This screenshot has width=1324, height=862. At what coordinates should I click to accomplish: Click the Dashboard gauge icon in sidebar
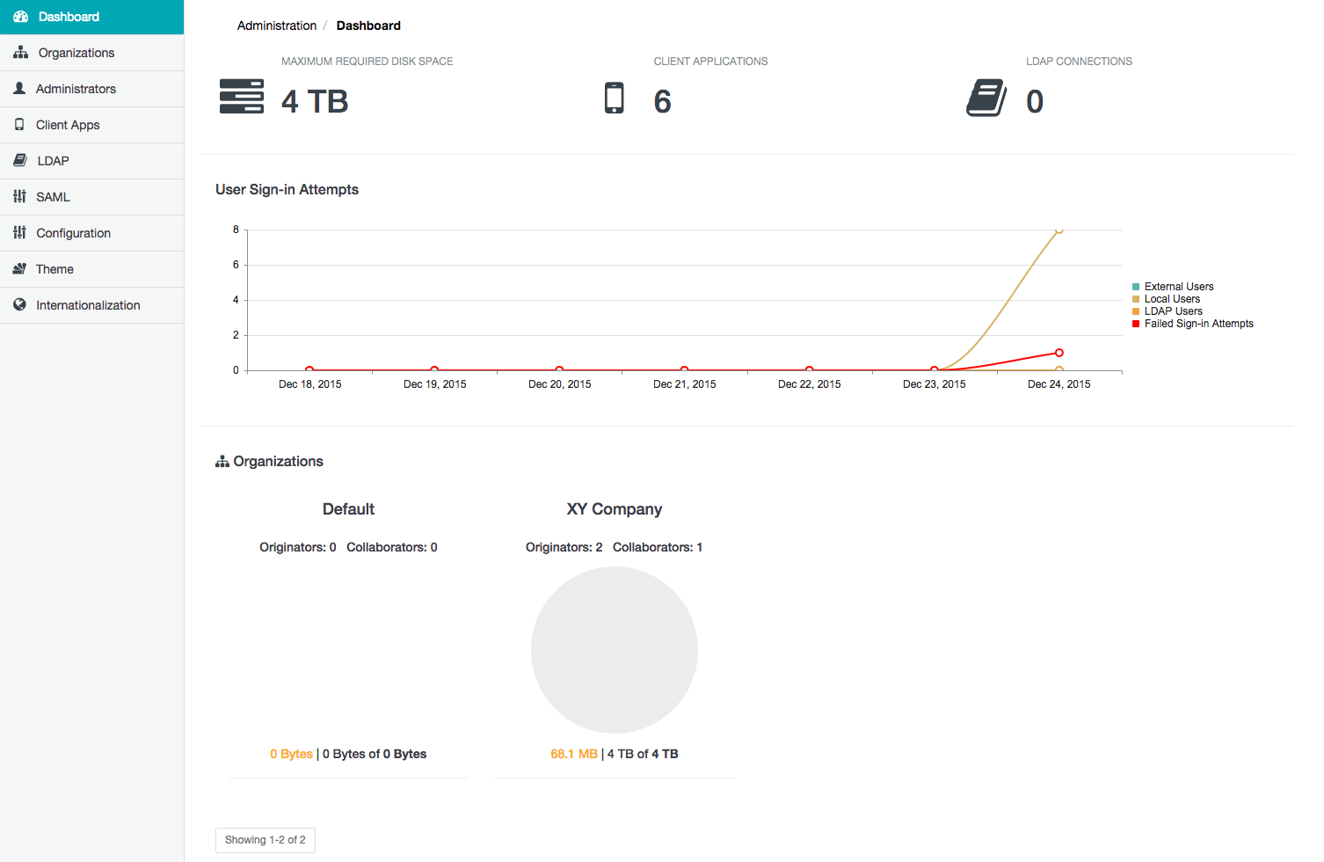(x=21, y=17)
